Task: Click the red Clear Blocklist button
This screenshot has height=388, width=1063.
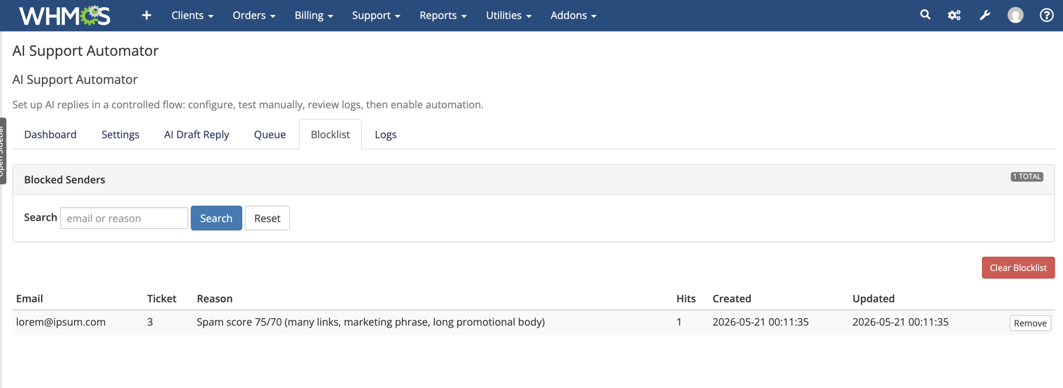Action: pos(1018,268)
